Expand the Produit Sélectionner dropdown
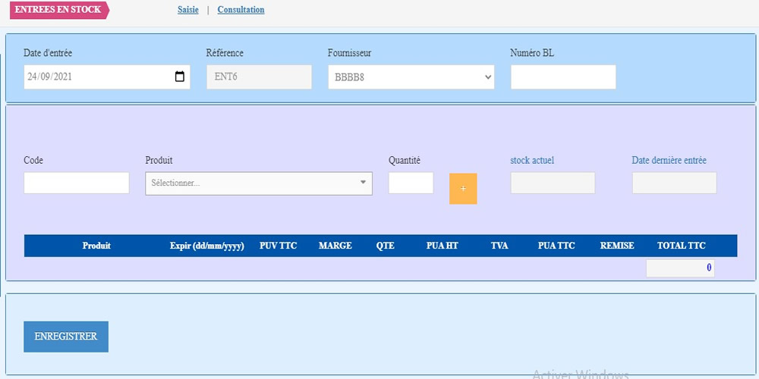759x379 pixels. pyautogui.click(x=258, y=183)
